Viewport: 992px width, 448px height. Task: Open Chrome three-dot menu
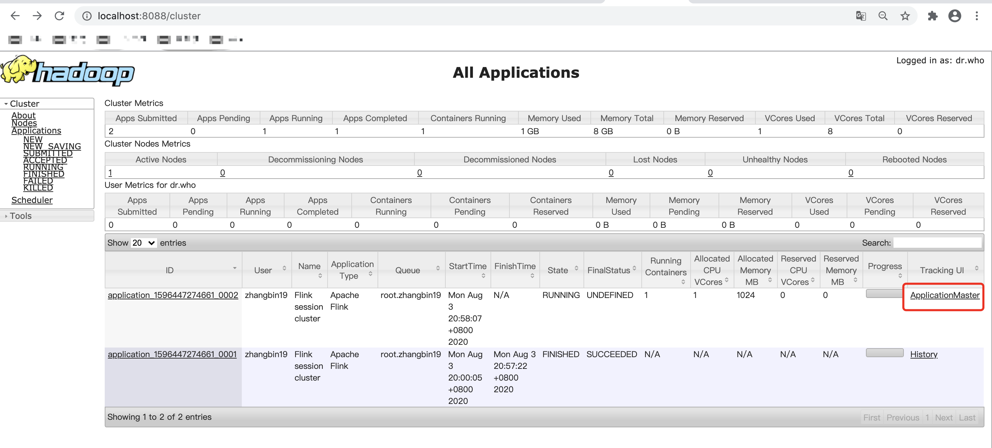tap(976, 16)
